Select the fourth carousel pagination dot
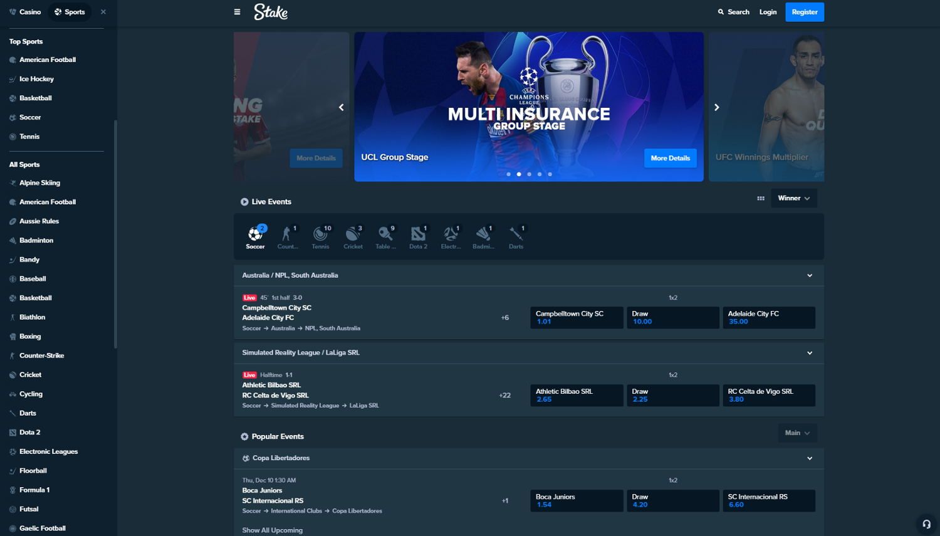Viewport: 940px width, 536px height. coord(540,174)
